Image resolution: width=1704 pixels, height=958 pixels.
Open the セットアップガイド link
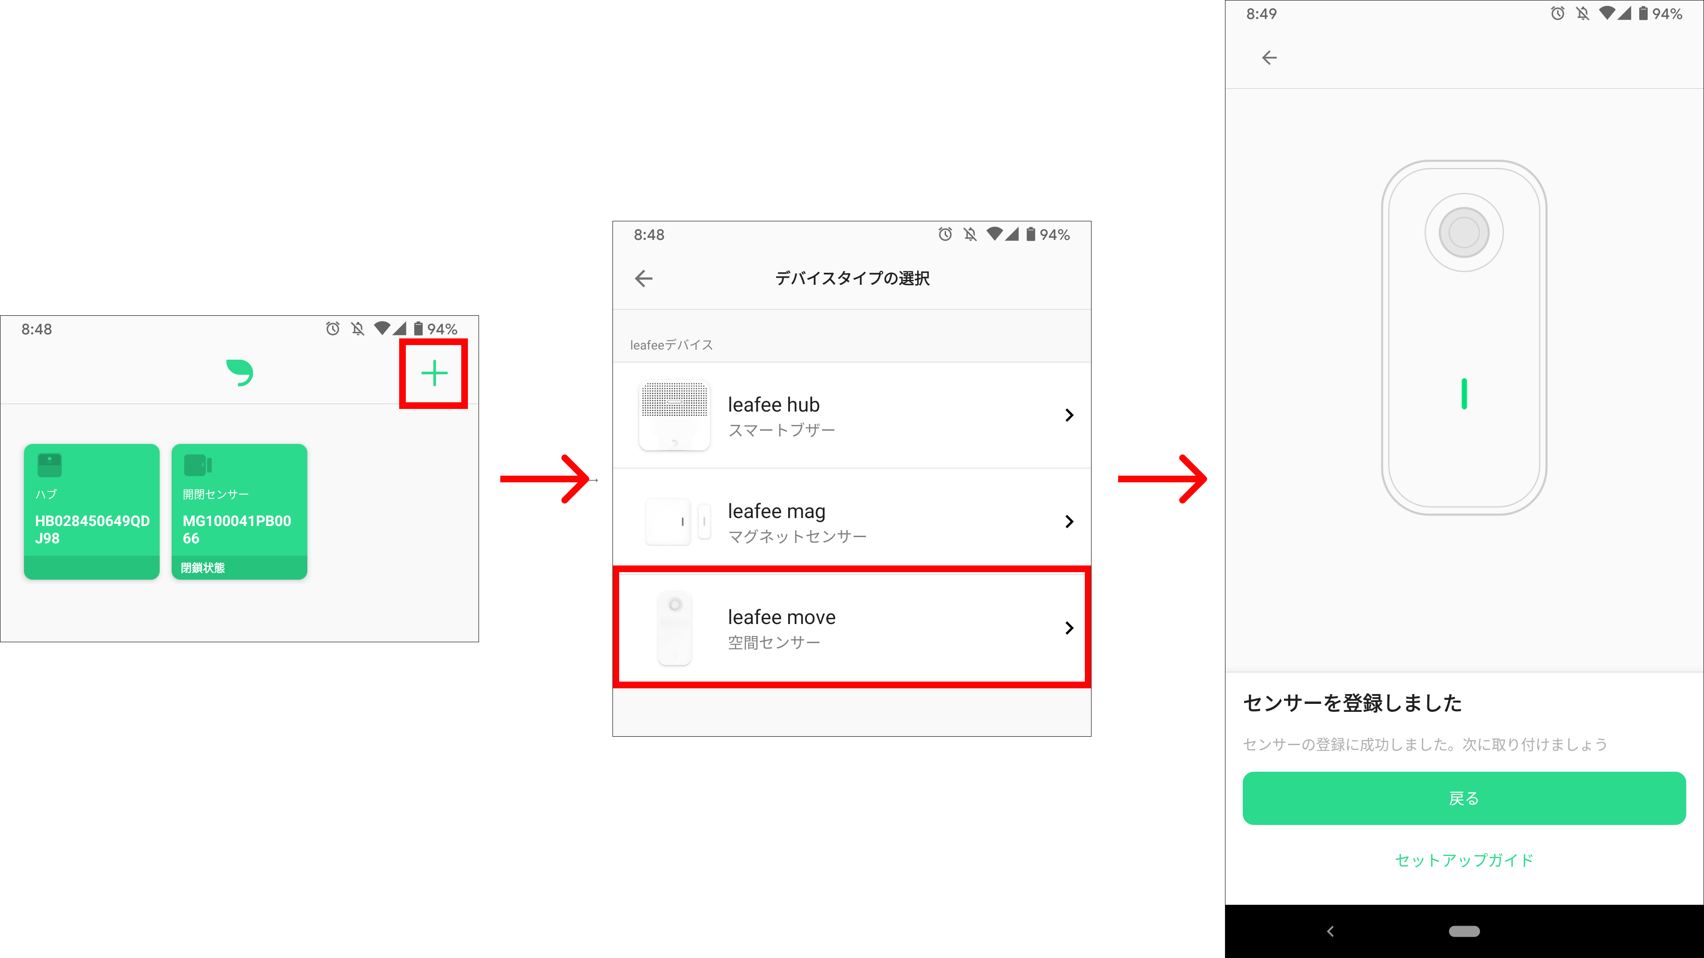[1464, 860]
